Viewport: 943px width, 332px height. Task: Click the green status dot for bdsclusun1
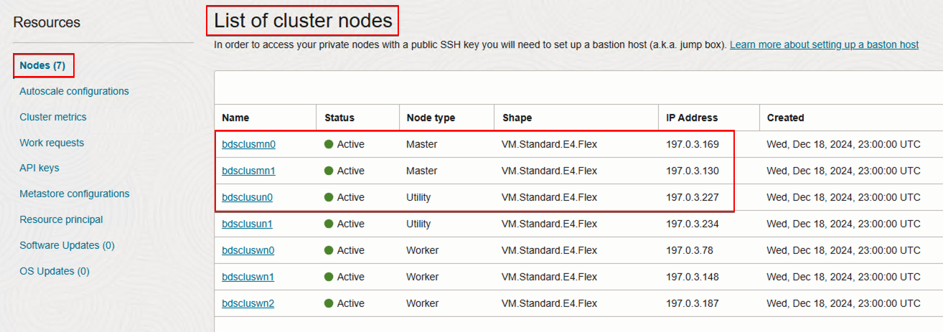click(329, 224)
